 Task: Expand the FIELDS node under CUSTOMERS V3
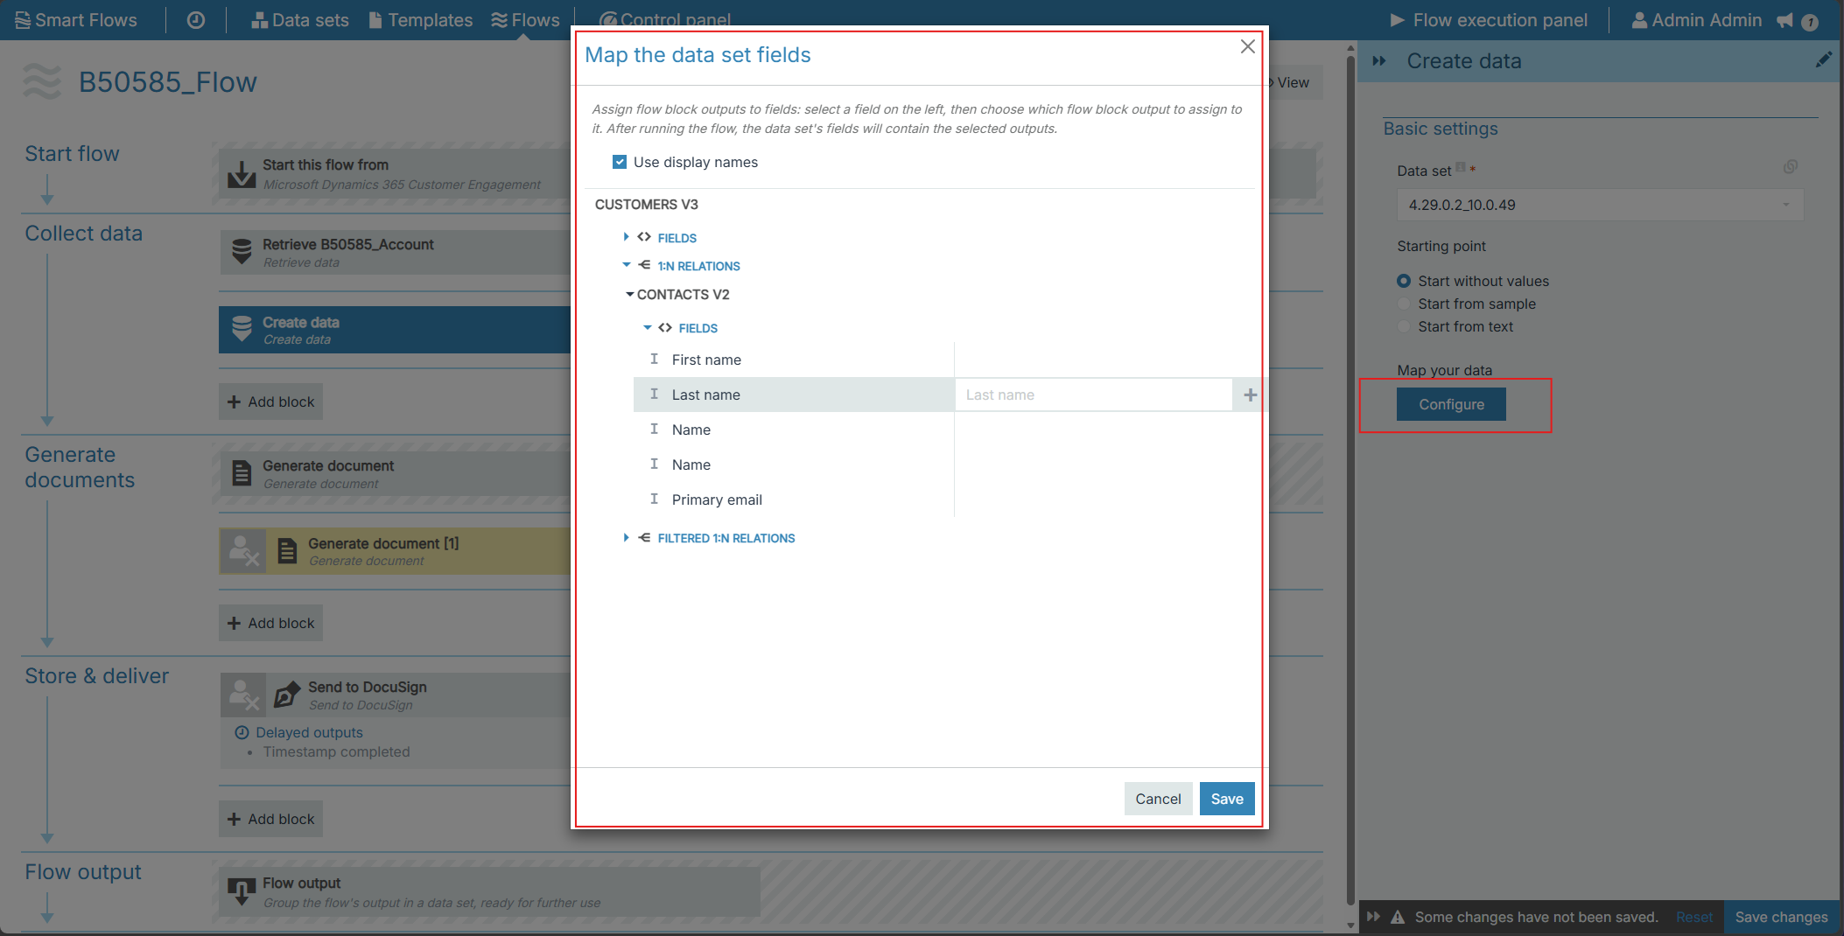pos(626,237)
